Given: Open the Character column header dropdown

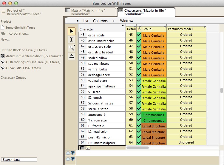Looking at the screenshot, I should click(x=123, y=26).
